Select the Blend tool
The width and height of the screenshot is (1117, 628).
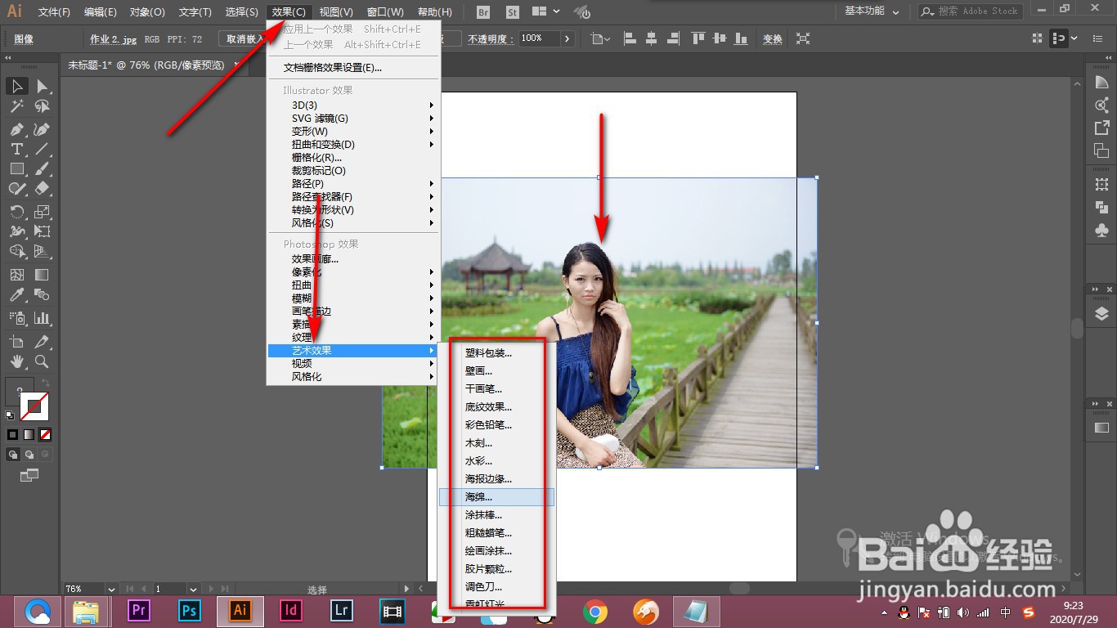click(x=42, y=294)
